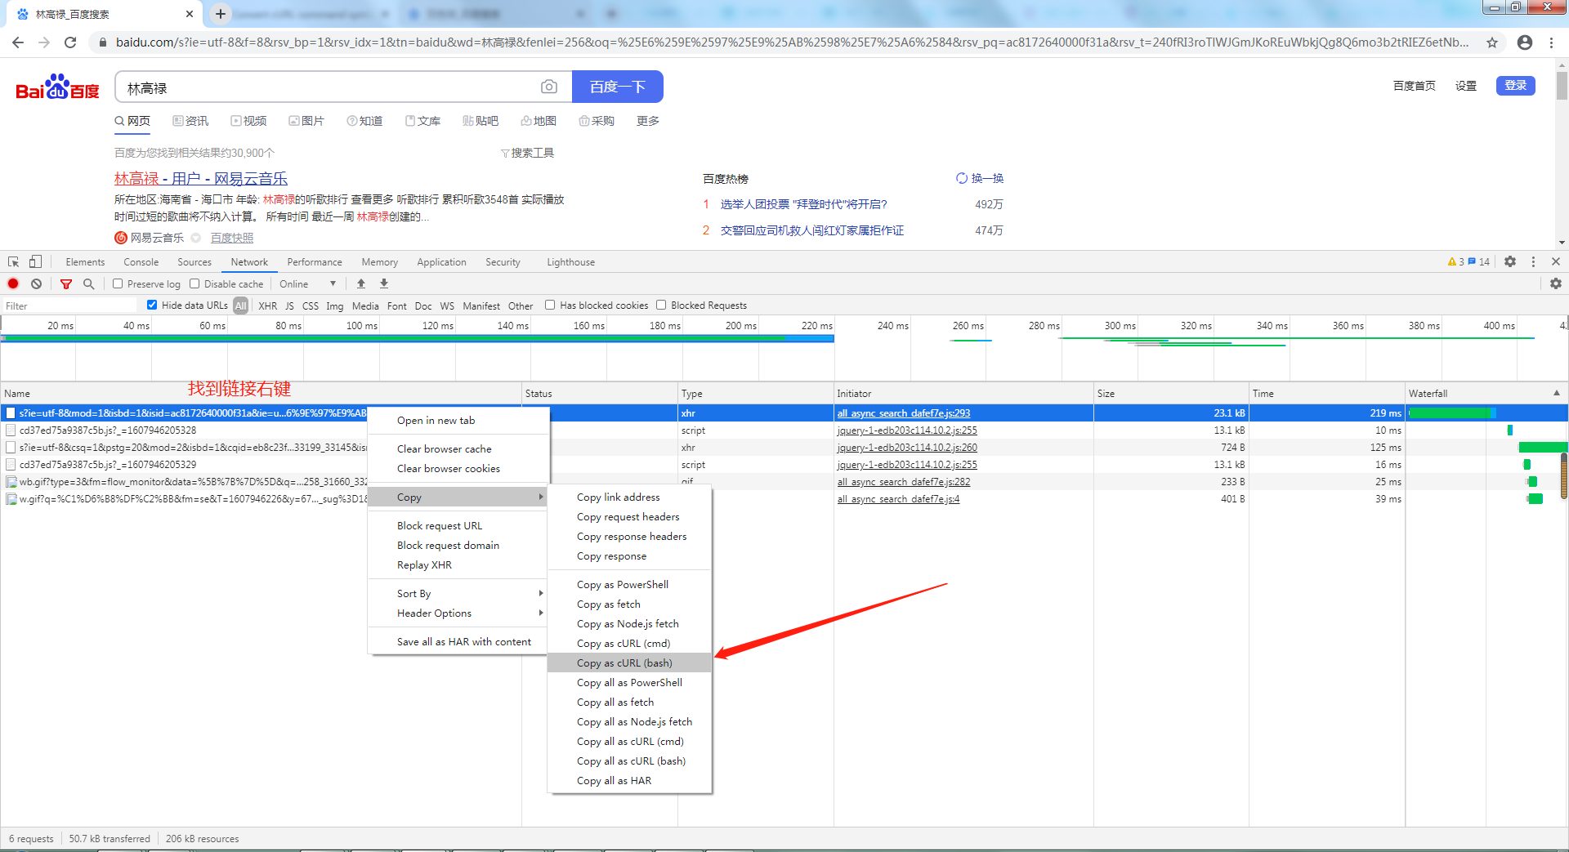Image resolution: width=1569 pixels, height=852 pixels.
Task: Click Waterfall column sort arrow
Action: point(1556,393)
